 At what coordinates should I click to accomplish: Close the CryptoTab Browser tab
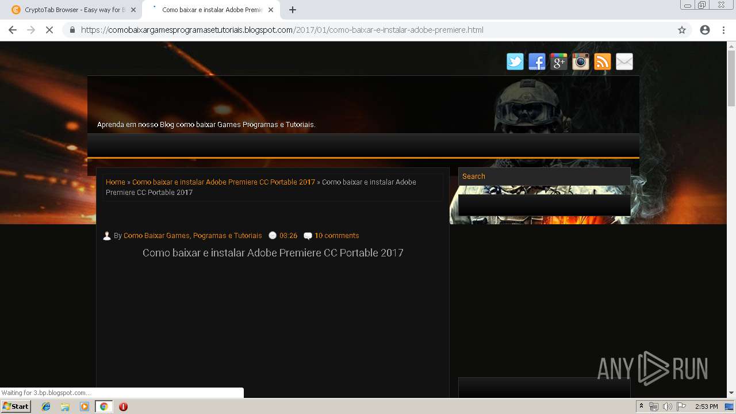[x=133, y=10]
